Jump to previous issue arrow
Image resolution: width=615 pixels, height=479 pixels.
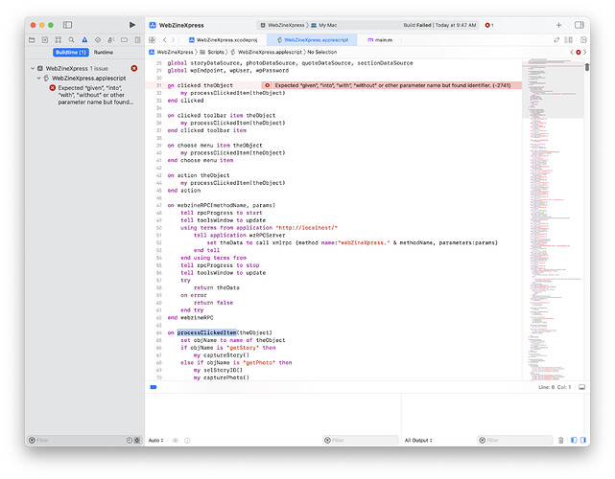[572, 52]
